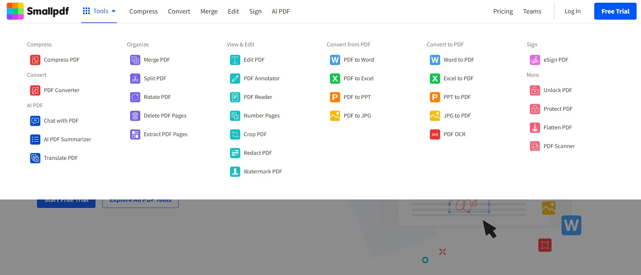This screenshot has height=275, width=641.
Task: Open the Word to PDF link
Action: pos(459,60)
